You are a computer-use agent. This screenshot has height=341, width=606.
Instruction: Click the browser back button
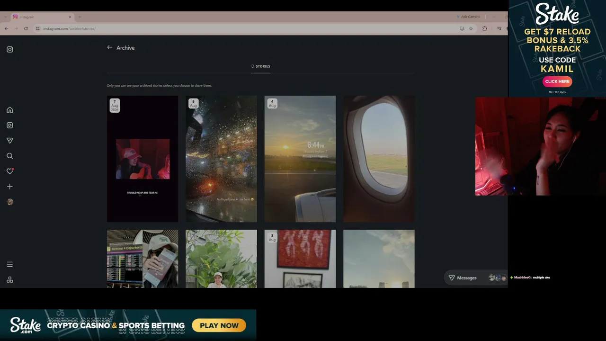[x=6, y=28]
